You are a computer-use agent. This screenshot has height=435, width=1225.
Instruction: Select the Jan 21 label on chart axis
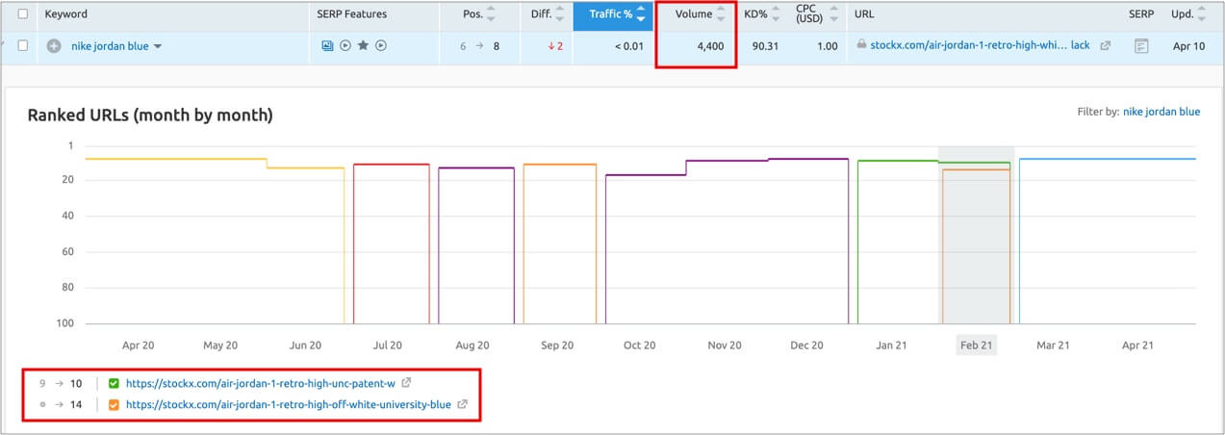click(x=890, y=345)
